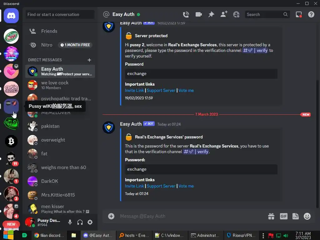This screenshot has height=240, width=320.
Task: Open the inbox
Action: point(299,14)
